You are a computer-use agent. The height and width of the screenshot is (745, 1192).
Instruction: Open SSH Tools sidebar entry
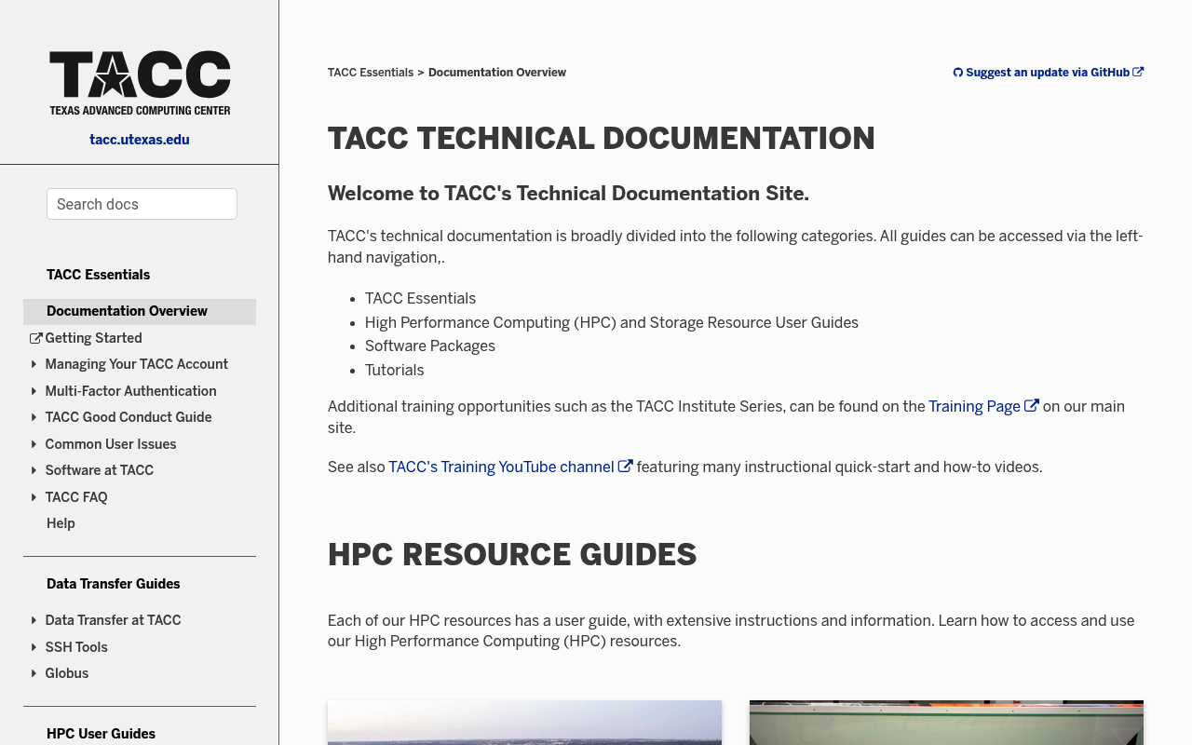pyautogui.click(x=76, y=647)
